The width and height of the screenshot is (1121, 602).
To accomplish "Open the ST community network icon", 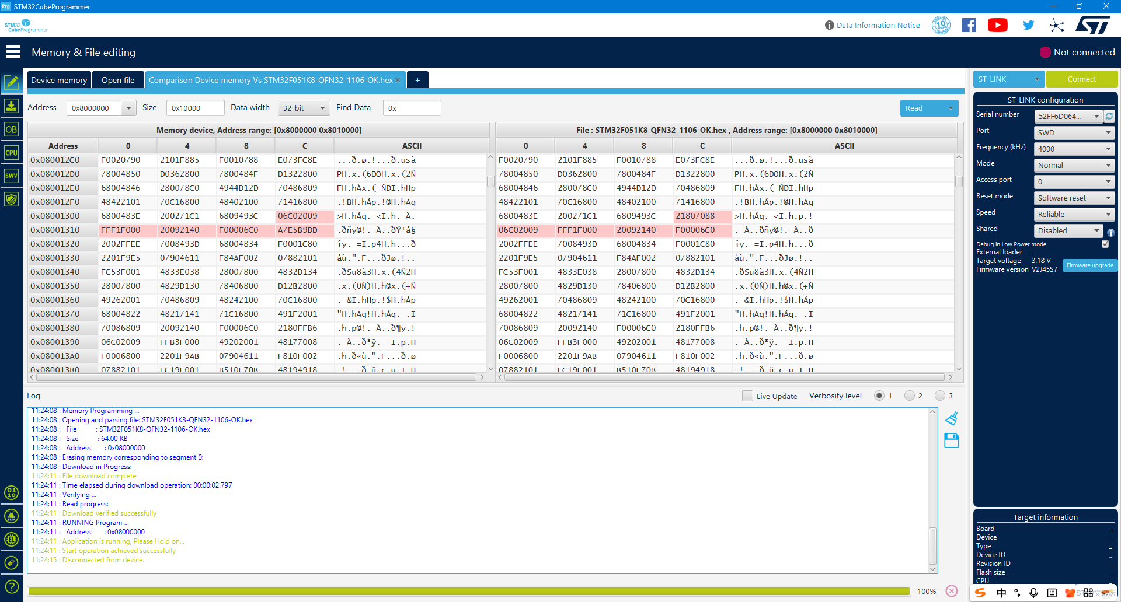I will [x=1057, y=25].
